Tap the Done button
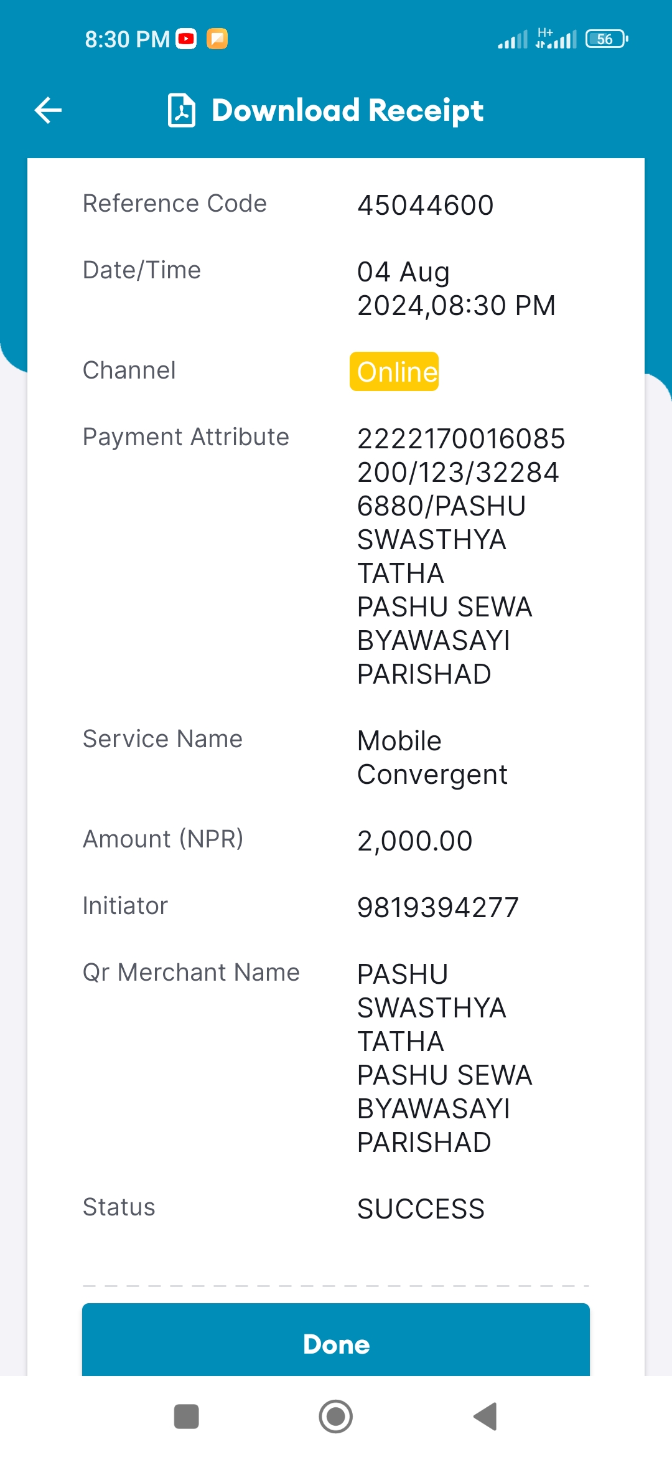This screenshot has height=1457, width=672. coord(336,1344)
